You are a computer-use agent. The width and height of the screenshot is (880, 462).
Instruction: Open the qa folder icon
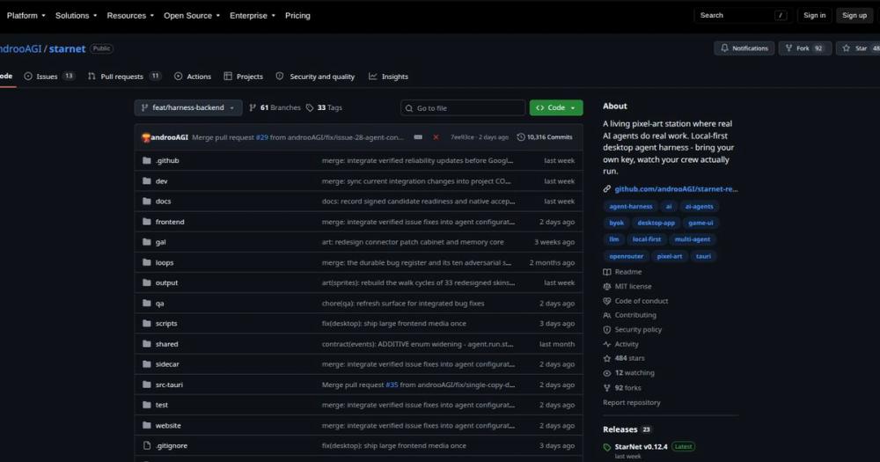coord(147,303)
